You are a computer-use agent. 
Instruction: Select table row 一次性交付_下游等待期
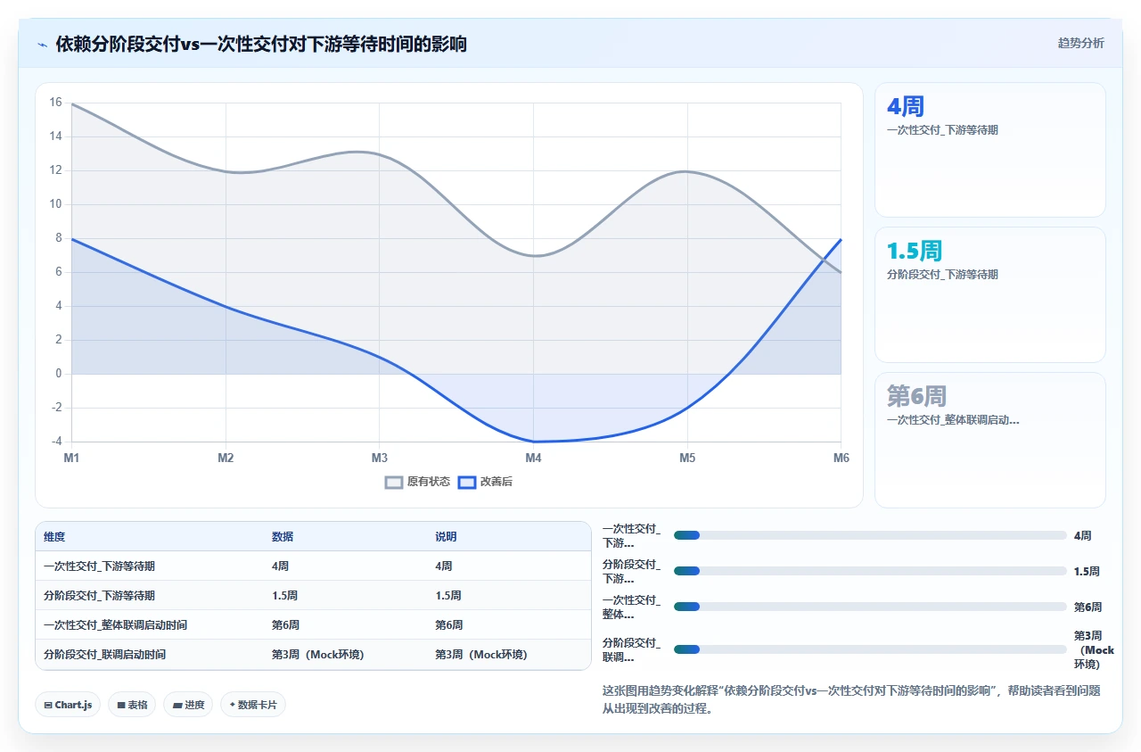click(x=313, y=566)
